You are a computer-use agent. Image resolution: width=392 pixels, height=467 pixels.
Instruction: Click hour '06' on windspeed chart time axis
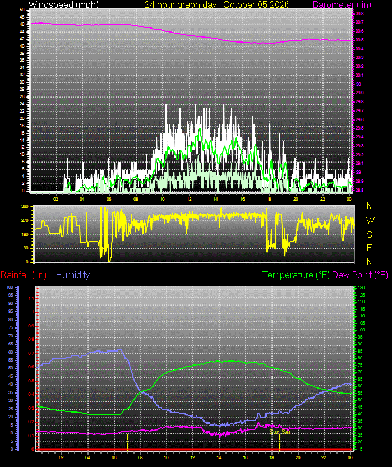tap(109, 199)
